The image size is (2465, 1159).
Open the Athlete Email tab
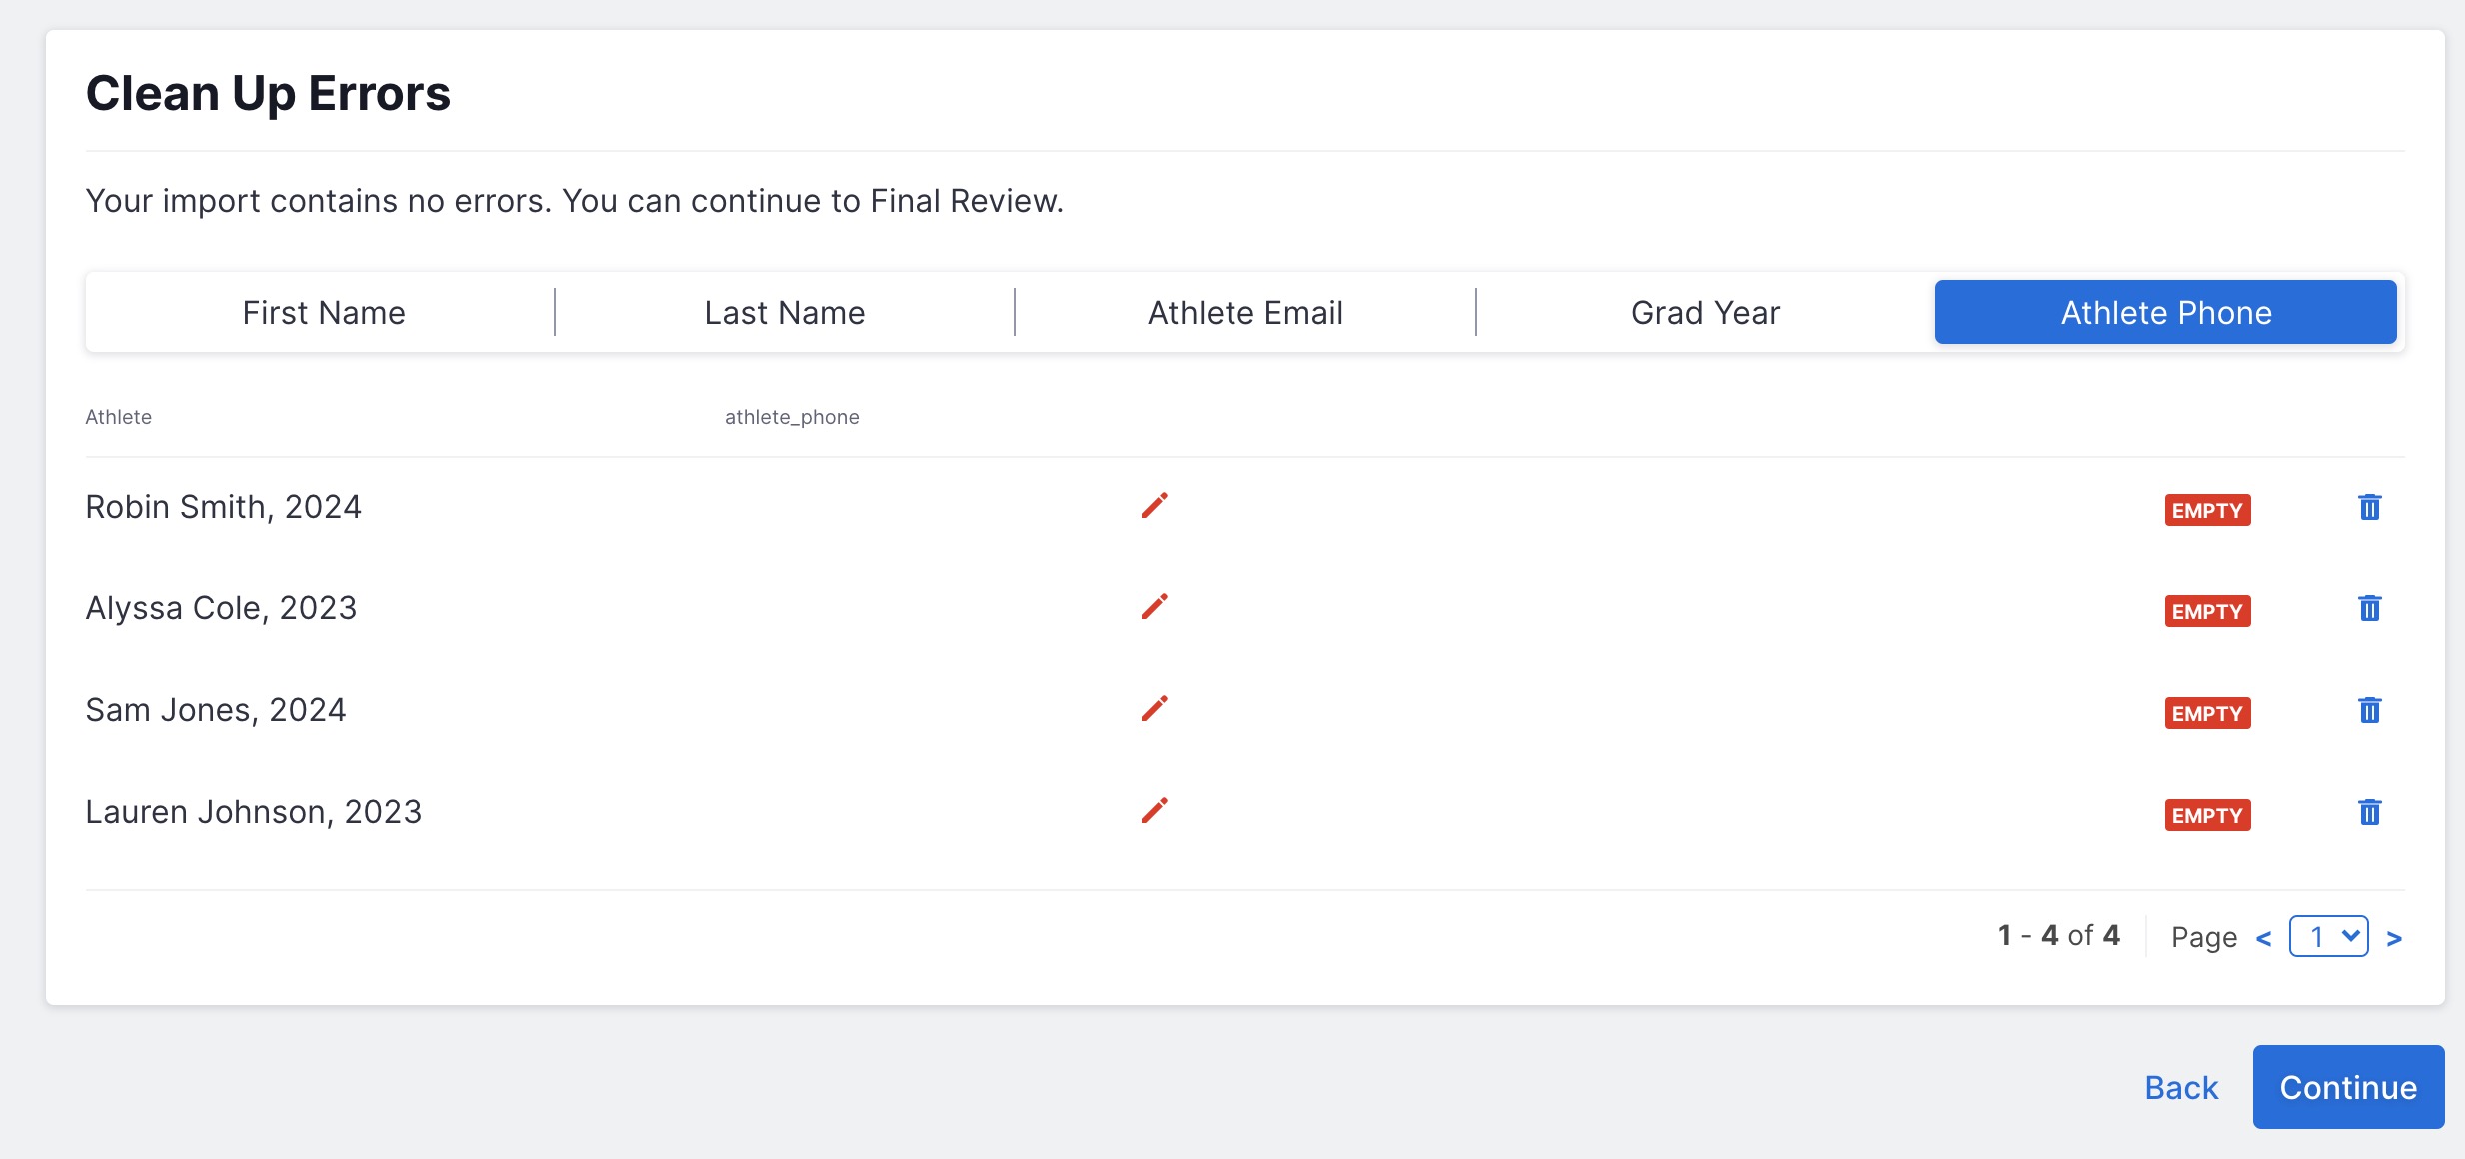[x=1245, y=313]
